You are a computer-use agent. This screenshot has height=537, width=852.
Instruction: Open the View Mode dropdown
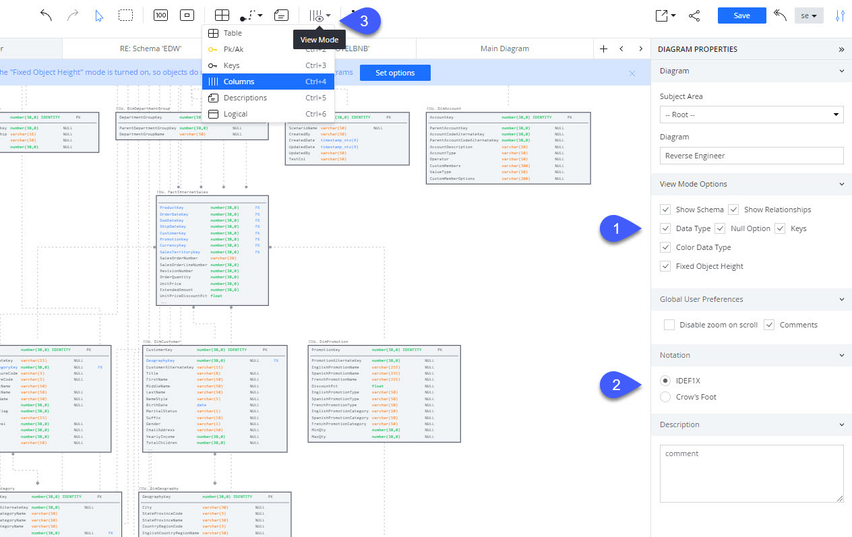(x=319, y=15)
